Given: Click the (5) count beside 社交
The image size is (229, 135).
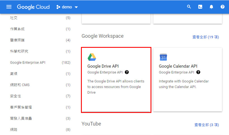Looking at the screenshot, I should click(68, 18).
